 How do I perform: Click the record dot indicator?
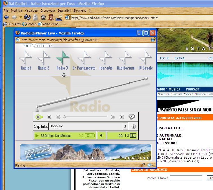tap(101, 135)
